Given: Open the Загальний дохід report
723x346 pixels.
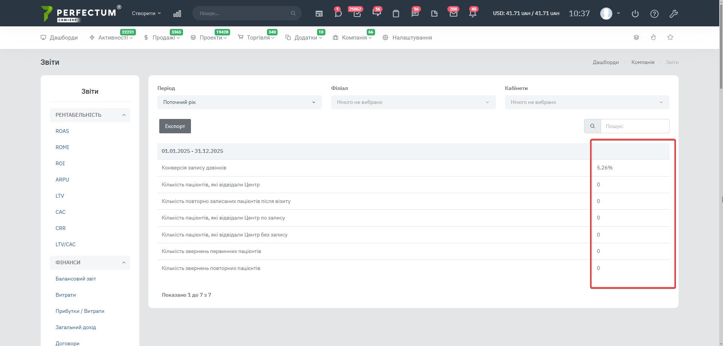Looking at the screenshot, I should click(x=76, y=327).
